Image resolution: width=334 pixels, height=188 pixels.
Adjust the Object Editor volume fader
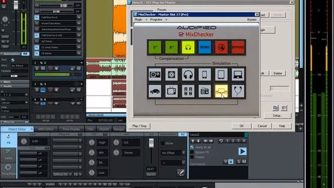pos(151,143)
